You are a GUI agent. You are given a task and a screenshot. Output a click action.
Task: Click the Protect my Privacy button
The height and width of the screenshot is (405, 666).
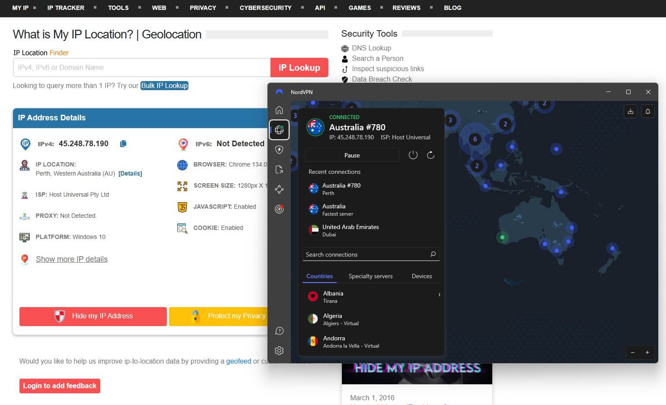(x=218, y=316)
